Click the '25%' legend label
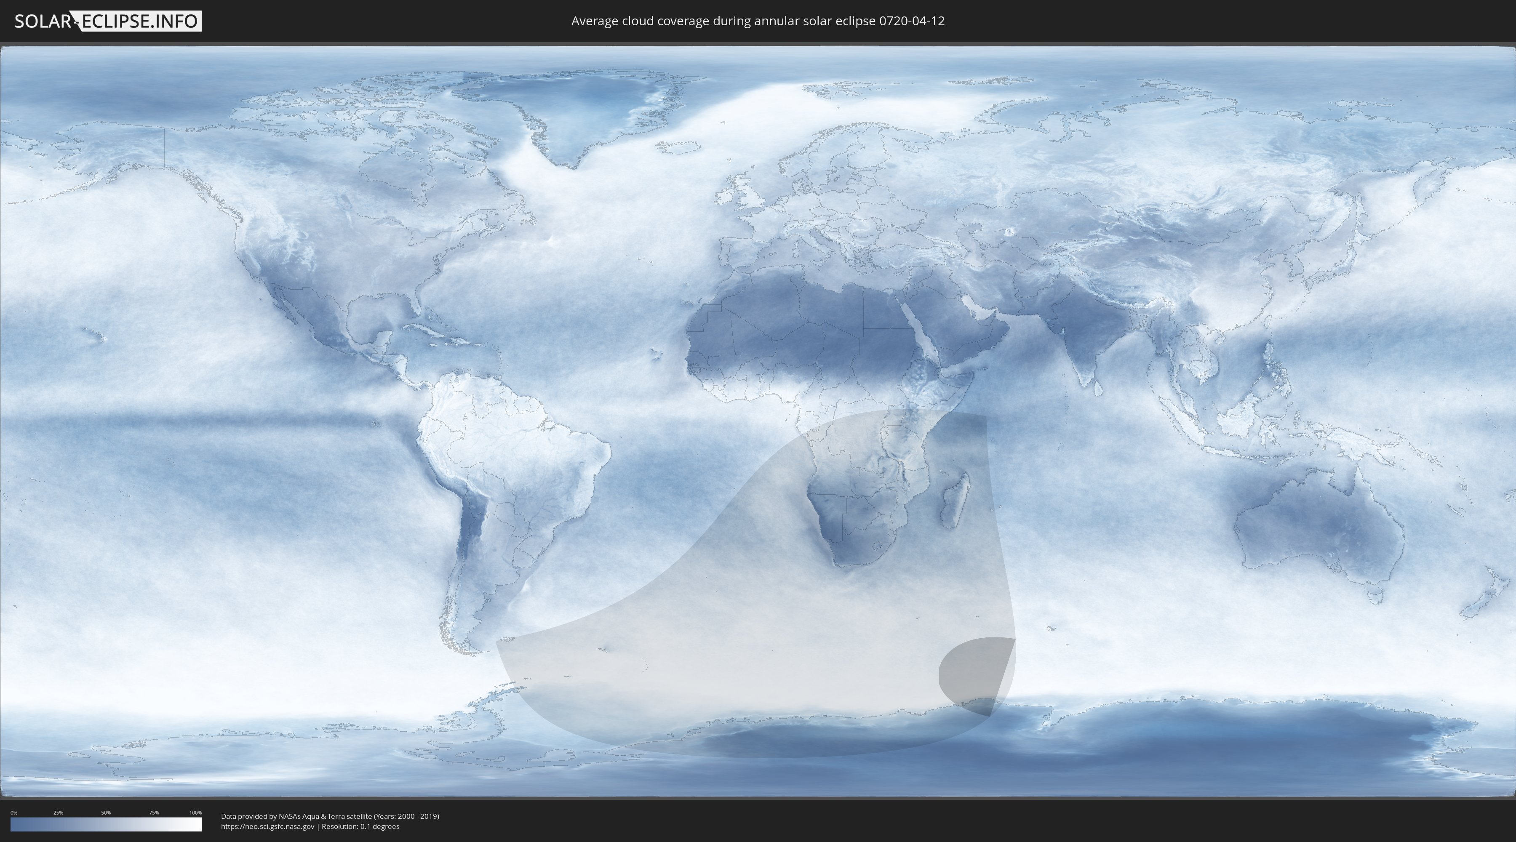The height and width of the screenshot is (842, 1516). [x=58, y=813]
